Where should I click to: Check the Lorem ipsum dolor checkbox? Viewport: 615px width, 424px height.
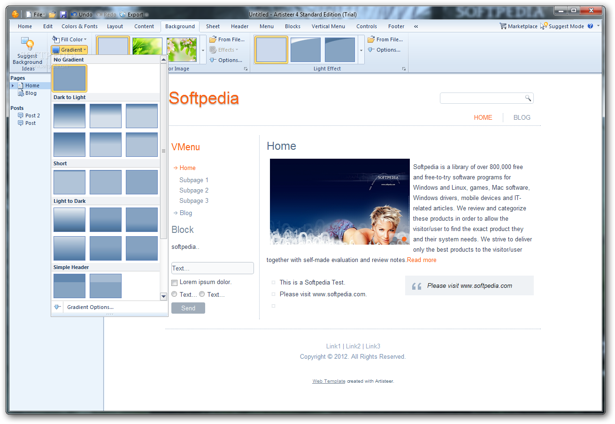coord(175,283)
